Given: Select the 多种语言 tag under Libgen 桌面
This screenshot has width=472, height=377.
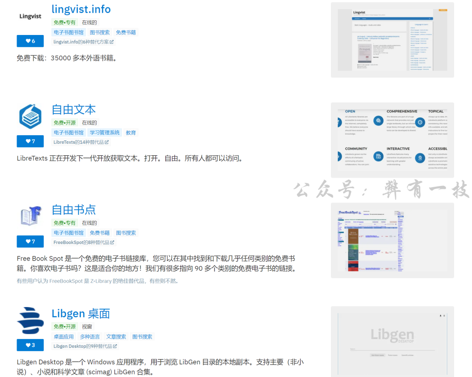Looking at the screenshot, I should (90, 337).
